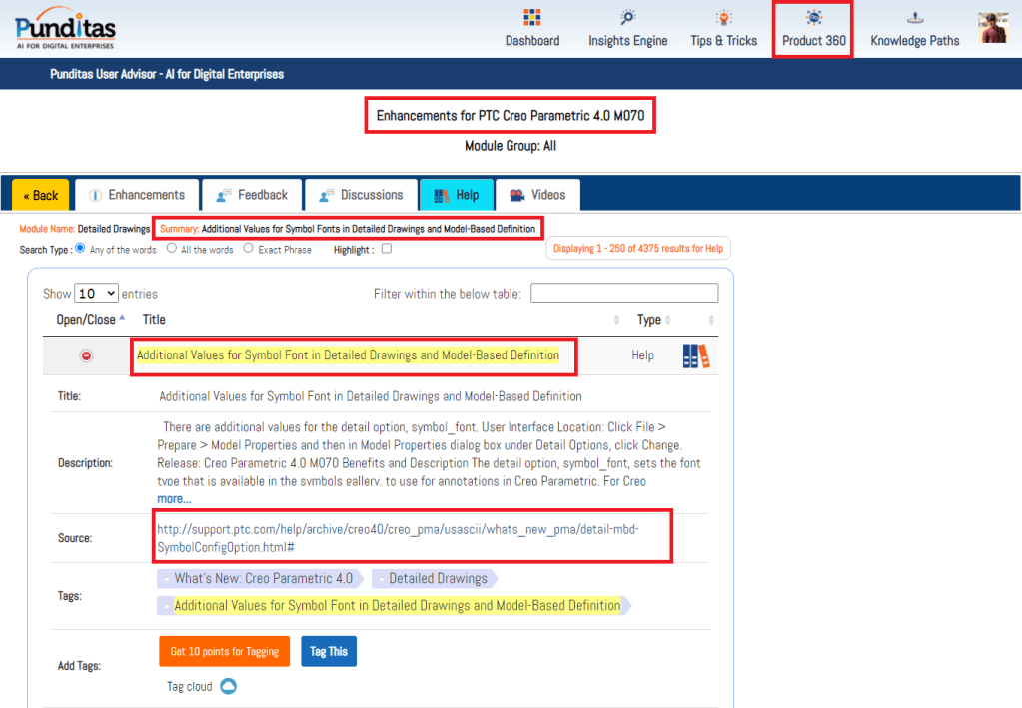The height and width of the screenshot is (708, 1022).
Task: Select the 'Exact Phrase' search type
Action: point(249,249)
